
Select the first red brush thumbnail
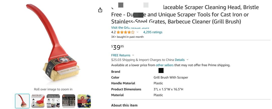point(22,101)
